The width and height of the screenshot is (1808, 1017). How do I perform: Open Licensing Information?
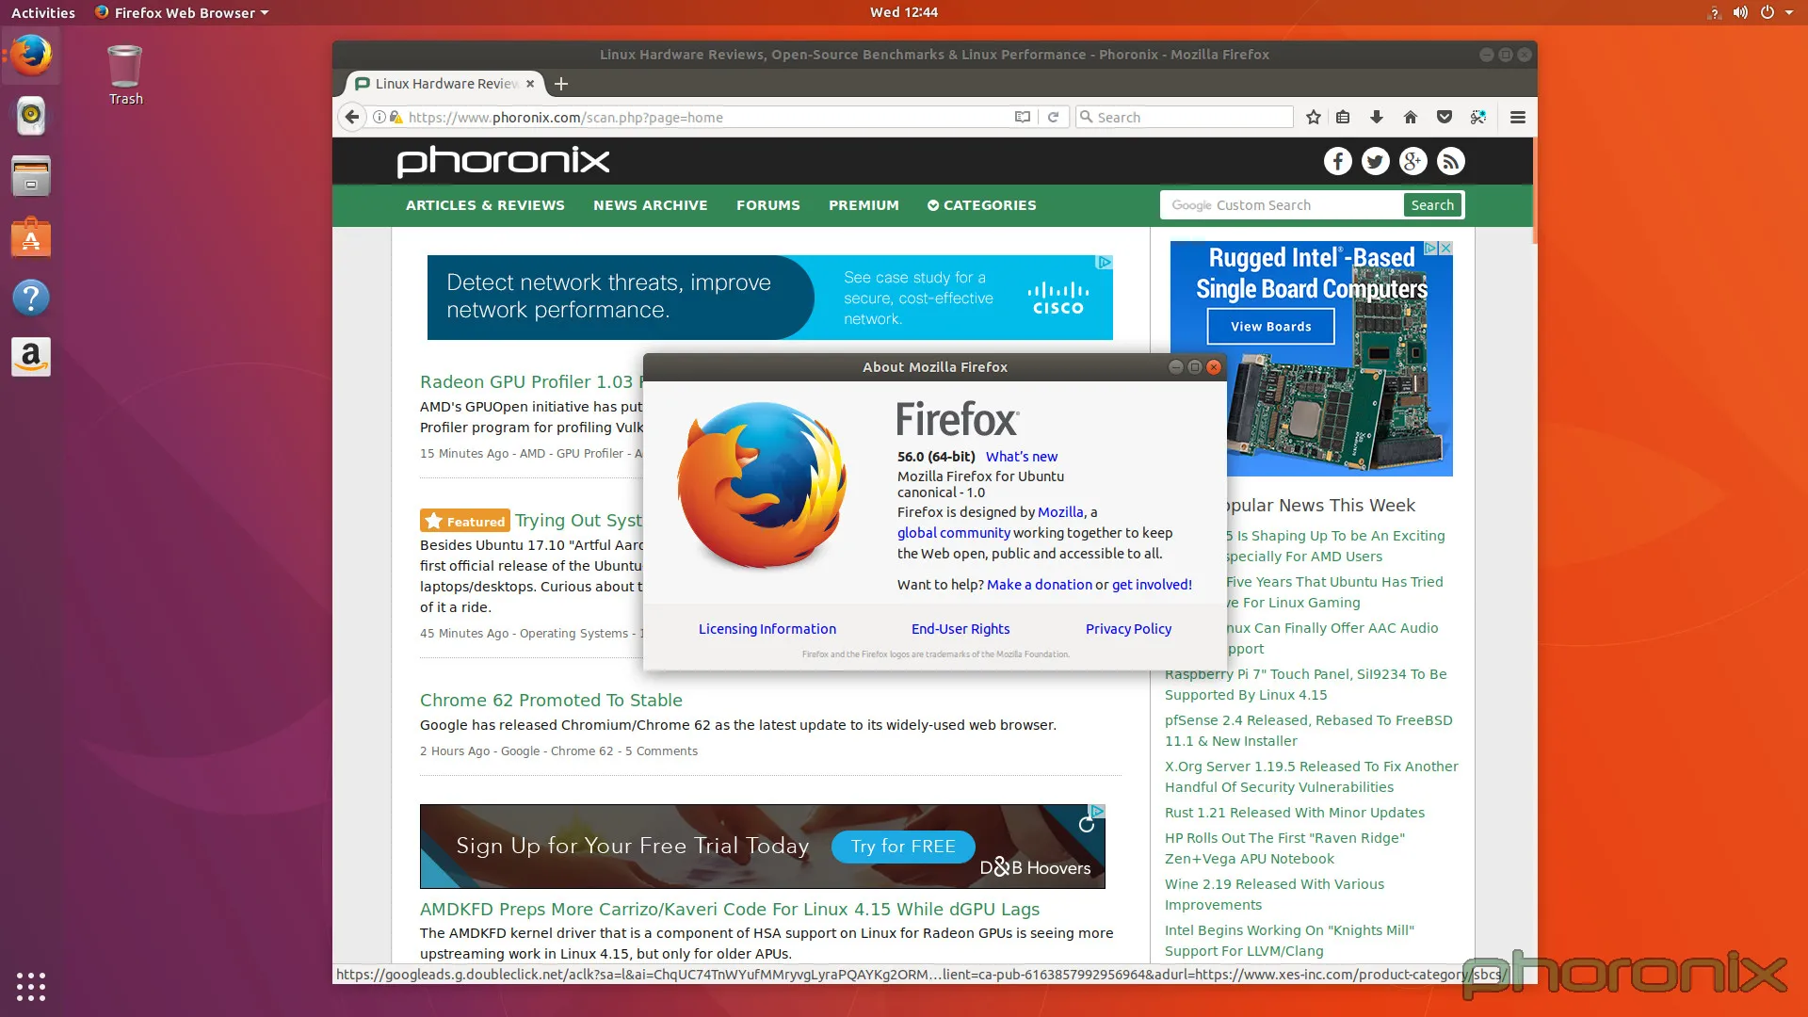[767, 629]
